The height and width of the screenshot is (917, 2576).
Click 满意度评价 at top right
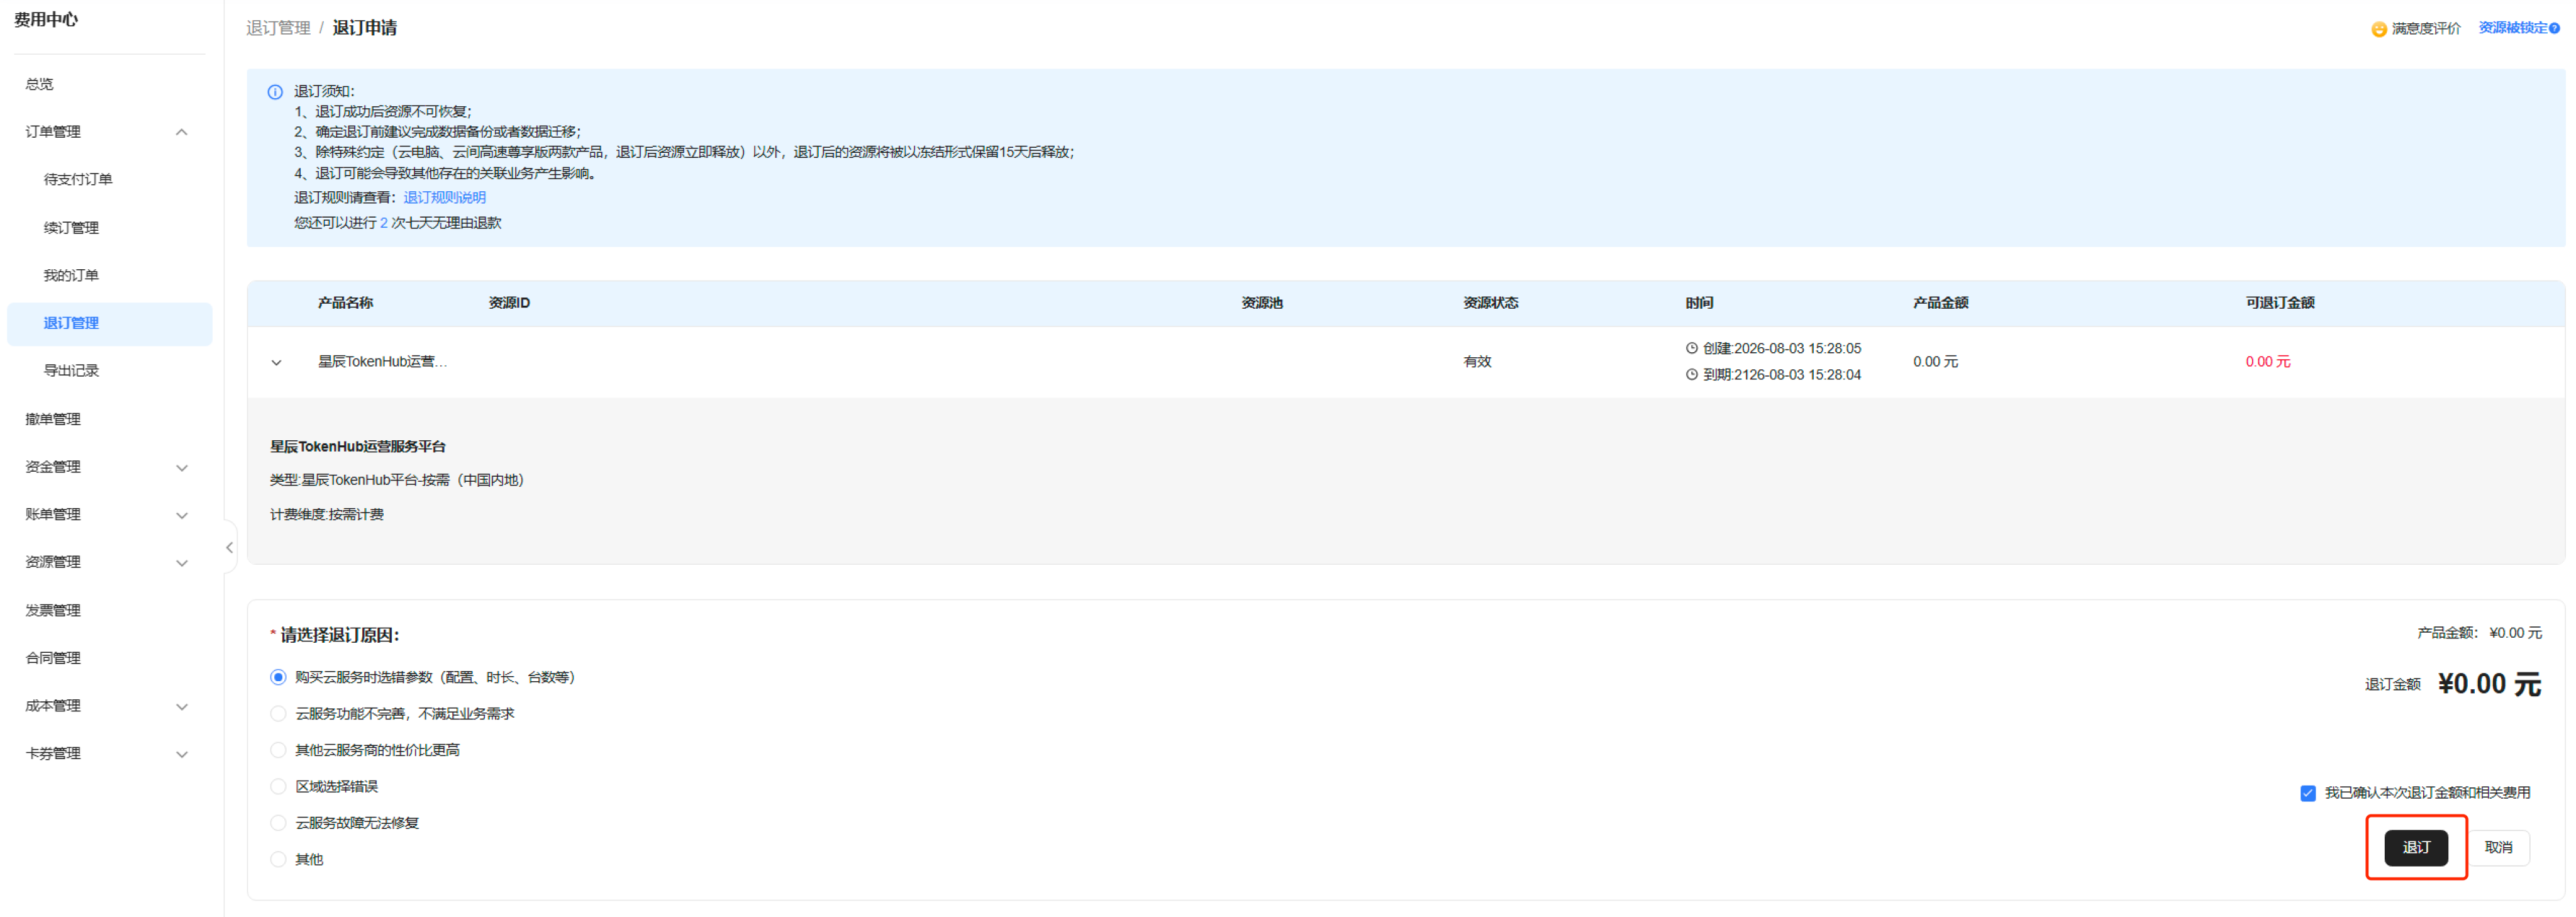[2426, 29]
